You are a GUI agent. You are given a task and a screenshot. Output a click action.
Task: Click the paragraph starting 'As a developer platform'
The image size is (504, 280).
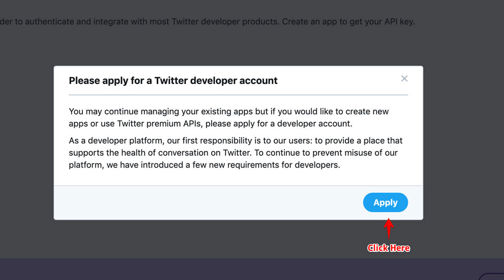pyautogui.click(x=236, y=153)
